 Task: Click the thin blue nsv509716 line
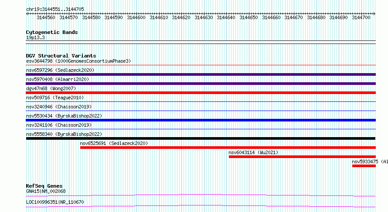[201, 102]
